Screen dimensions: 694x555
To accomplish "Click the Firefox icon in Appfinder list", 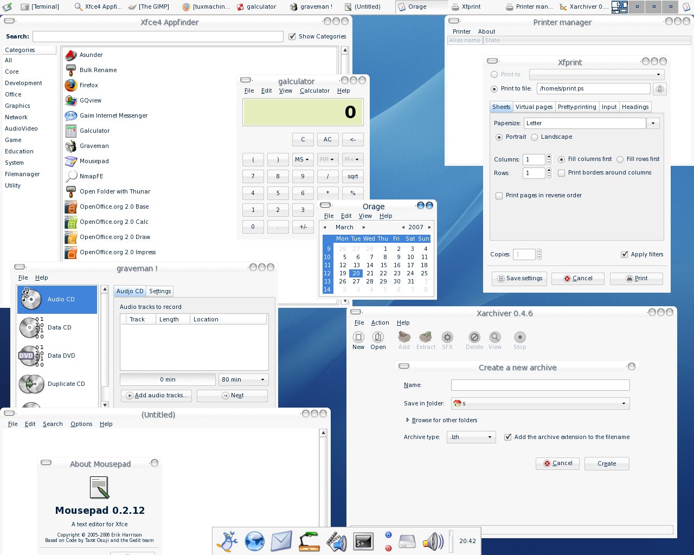I will click(x=71, y=85).
